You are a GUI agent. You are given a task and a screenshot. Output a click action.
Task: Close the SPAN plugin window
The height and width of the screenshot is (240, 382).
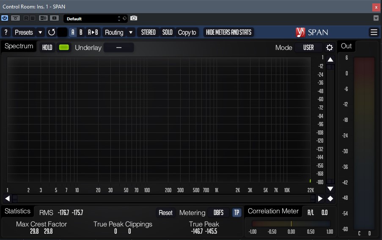pos(376,7)
